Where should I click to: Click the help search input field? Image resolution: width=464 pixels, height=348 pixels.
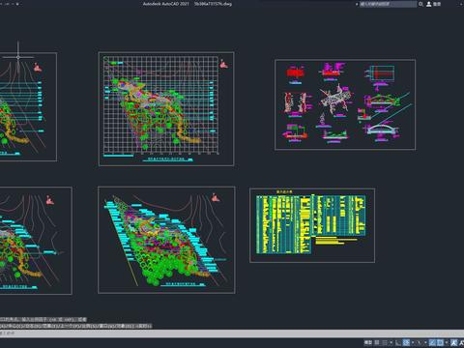(388, 4)
